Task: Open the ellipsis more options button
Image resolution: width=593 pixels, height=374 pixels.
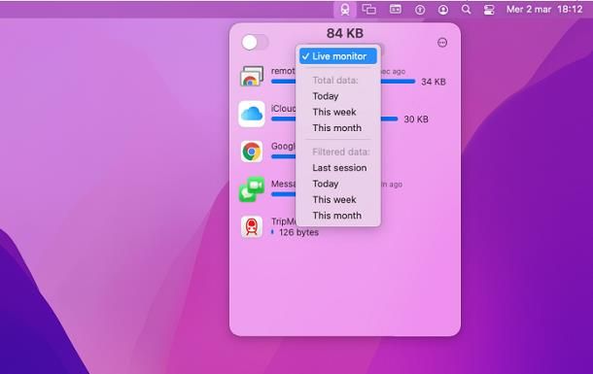Action: click(442, 43)
